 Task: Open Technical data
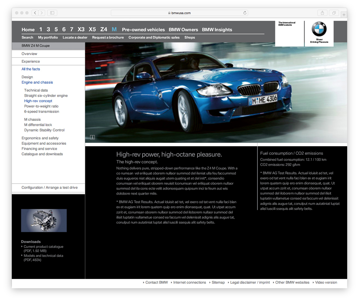[36, 90]
